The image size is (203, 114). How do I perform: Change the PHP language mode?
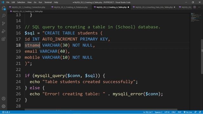coord(180,112)
